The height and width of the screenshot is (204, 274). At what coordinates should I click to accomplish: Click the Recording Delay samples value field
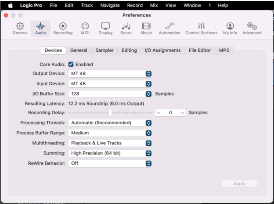click(170, 113)
